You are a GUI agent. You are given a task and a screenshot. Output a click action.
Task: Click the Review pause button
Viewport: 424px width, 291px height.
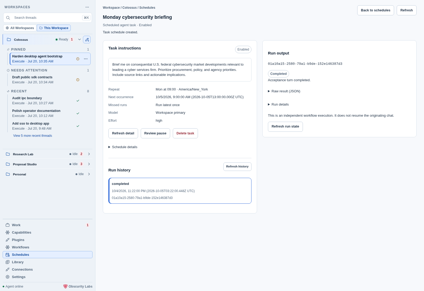(x=155, y=133)
